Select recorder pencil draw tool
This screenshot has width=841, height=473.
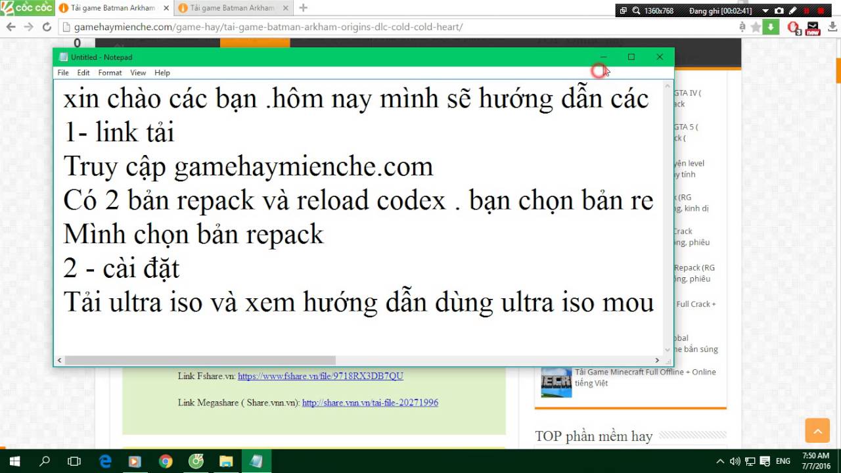tap(793, 11)
